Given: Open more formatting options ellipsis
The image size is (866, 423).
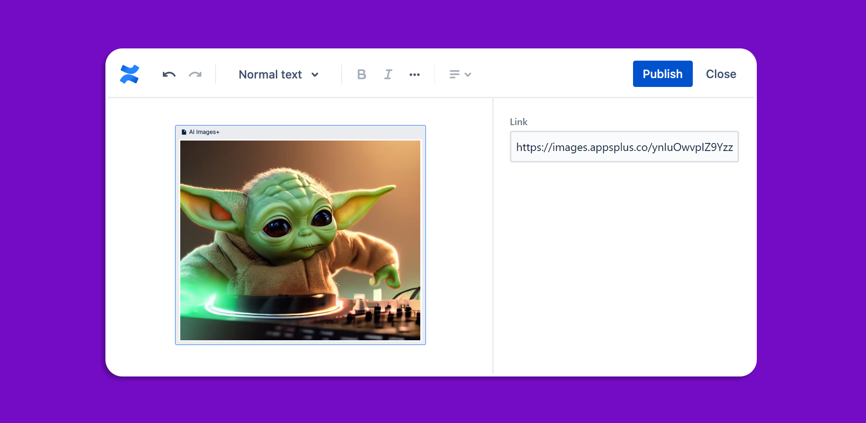Looking at the screenshot, I should click(415, 74).
